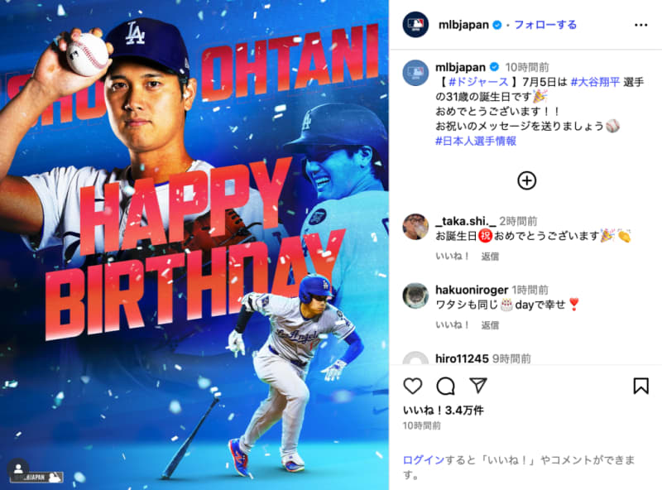Click the フォローする follow button
The image size is (662, 490).
[545, 25]
